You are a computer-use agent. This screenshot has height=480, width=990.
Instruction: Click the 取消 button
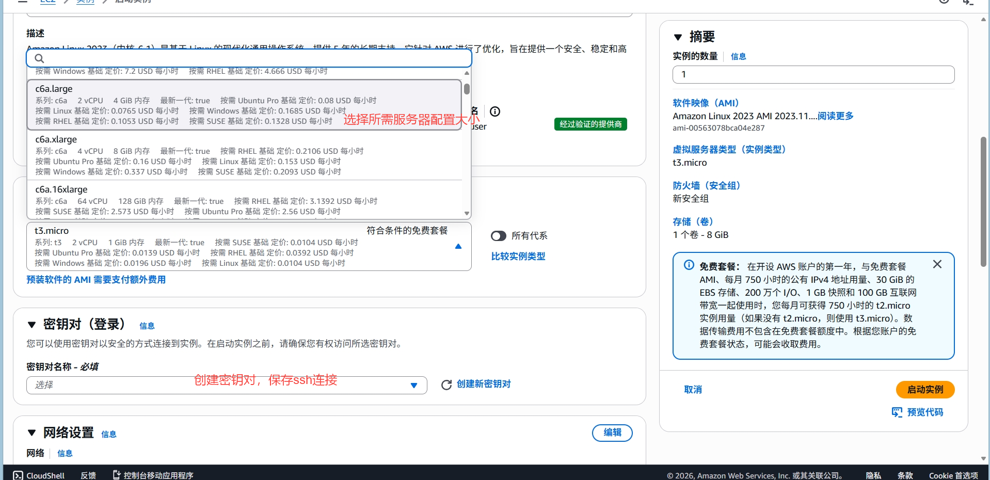[693, 390]
